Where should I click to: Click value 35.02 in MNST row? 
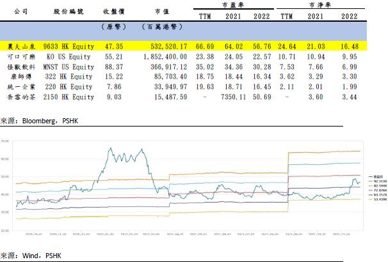click(205, 67)
